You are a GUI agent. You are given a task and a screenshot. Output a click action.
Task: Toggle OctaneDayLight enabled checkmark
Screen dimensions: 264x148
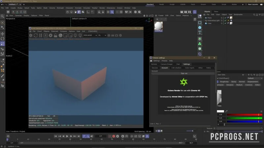click(x=225, y=20)
